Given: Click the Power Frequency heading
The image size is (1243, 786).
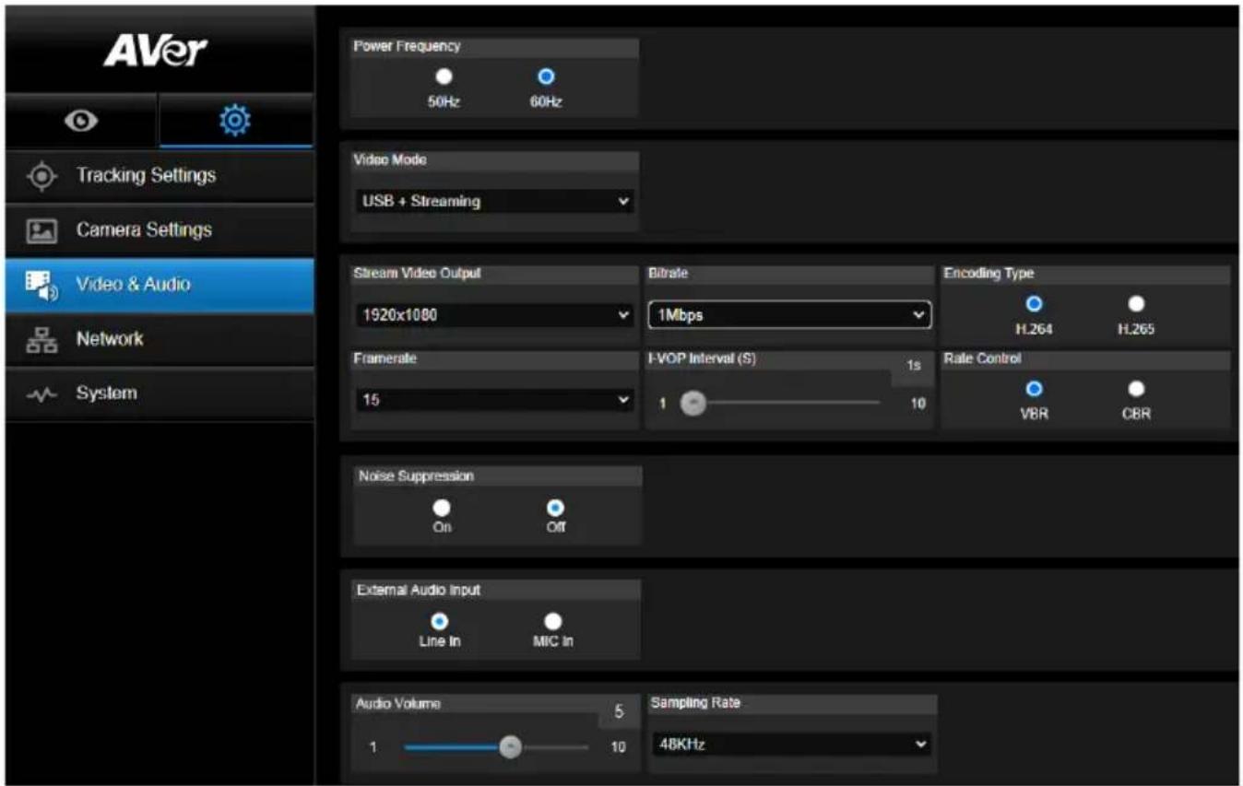Looking at the screenshot, I should 407,46.
